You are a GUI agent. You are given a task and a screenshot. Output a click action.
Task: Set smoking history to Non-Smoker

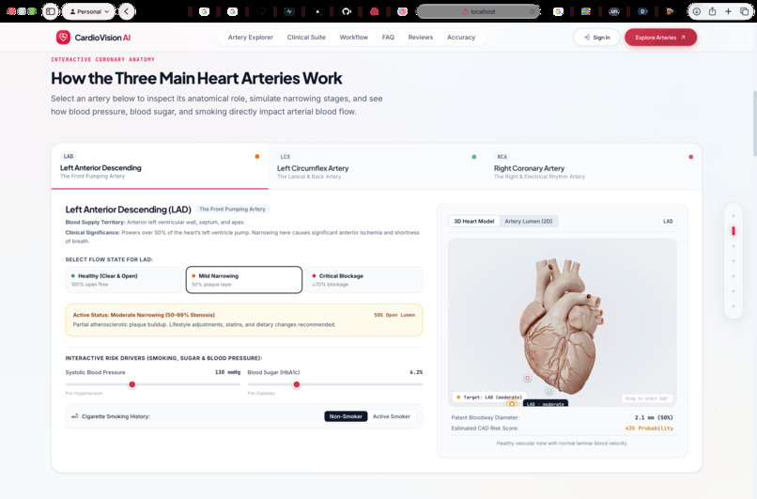[346, 416]
